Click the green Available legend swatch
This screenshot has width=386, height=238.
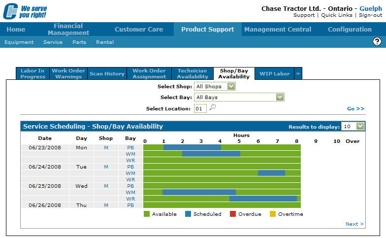pyautogui.click(x=147, y=214)
